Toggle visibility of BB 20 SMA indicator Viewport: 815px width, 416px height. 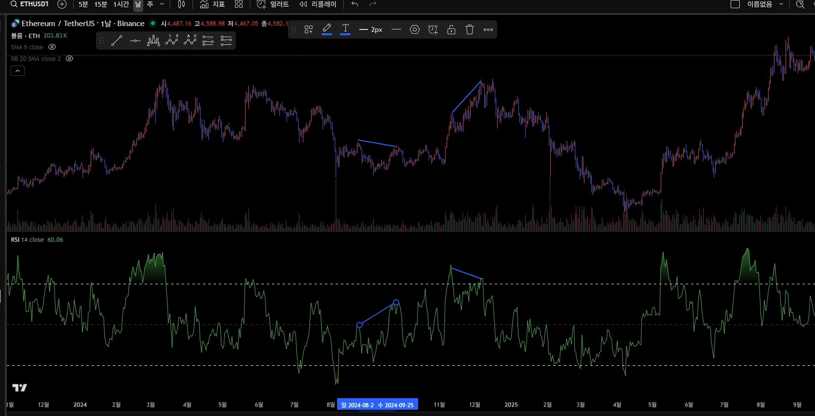[x=69, y=58]
